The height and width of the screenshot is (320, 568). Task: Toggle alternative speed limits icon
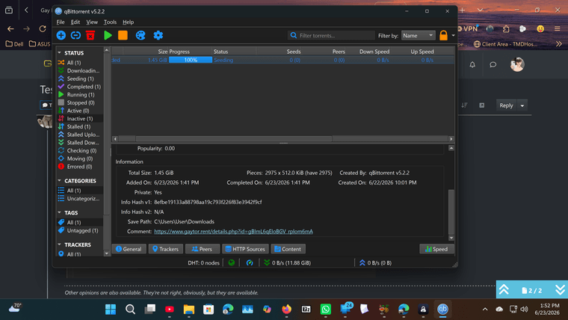(x=250, y=262)
